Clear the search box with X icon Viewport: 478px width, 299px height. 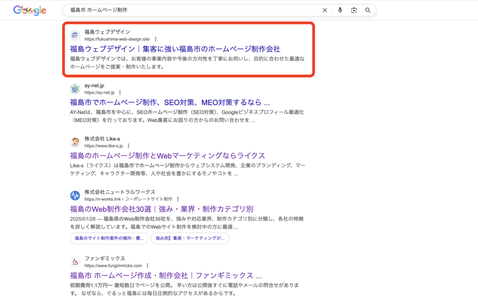[x=325, y=10]
